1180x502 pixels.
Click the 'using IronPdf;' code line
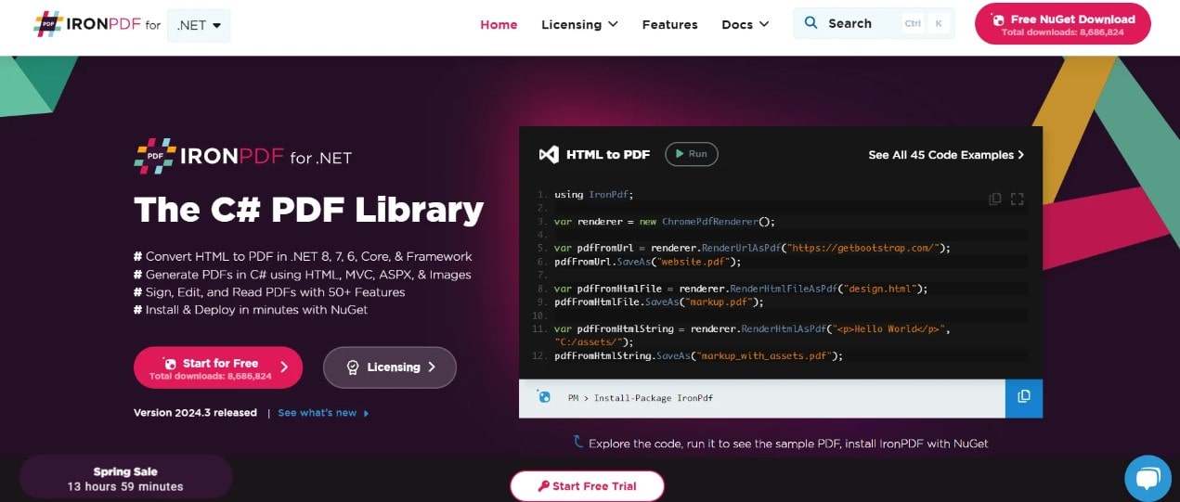593,195
